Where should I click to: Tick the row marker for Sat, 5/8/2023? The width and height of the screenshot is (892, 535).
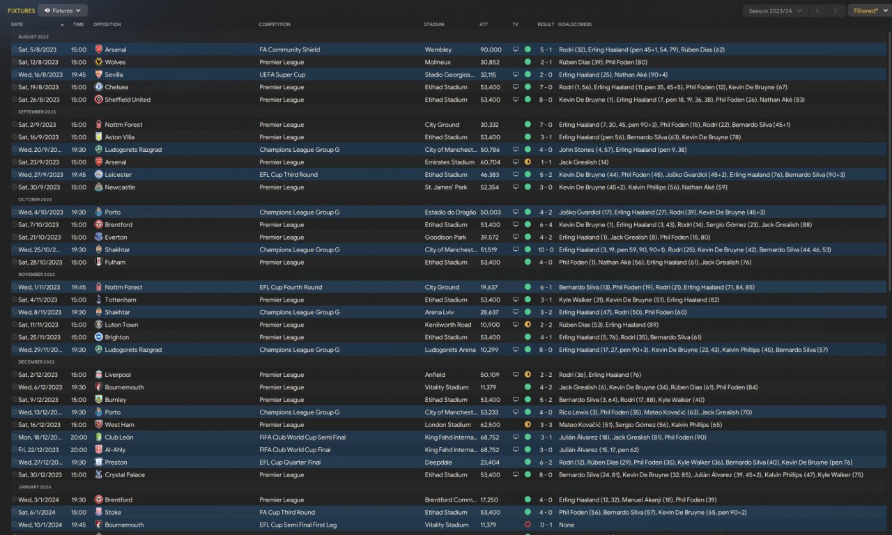[x=14, y=49]
